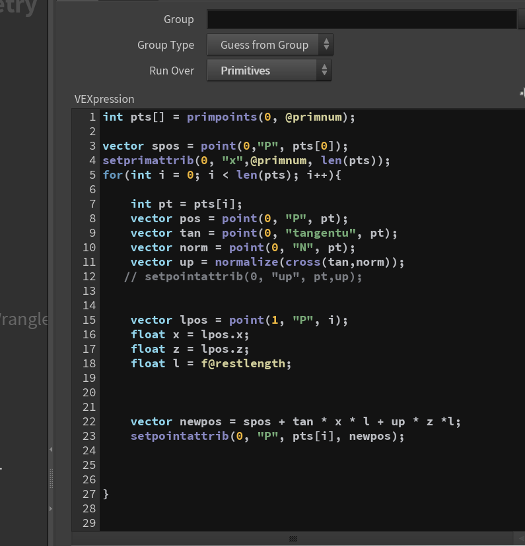Click the Group parameter label
525x546 pixels.
pos(178,20)
